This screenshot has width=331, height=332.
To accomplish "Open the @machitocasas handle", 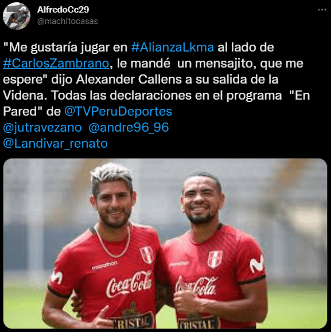I will pyautogui.click(x=68, y=21).
